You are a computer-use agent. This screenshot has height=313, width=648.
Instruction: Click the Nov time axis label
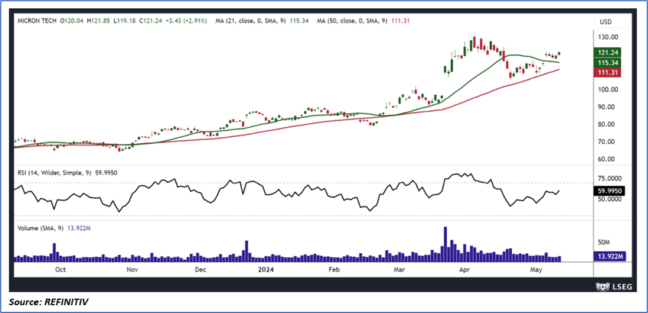coord(132,270)
